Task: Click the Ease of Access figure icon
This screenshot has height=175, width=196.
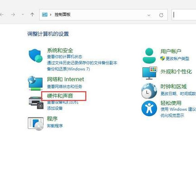Action: click(x=149, y=108)
